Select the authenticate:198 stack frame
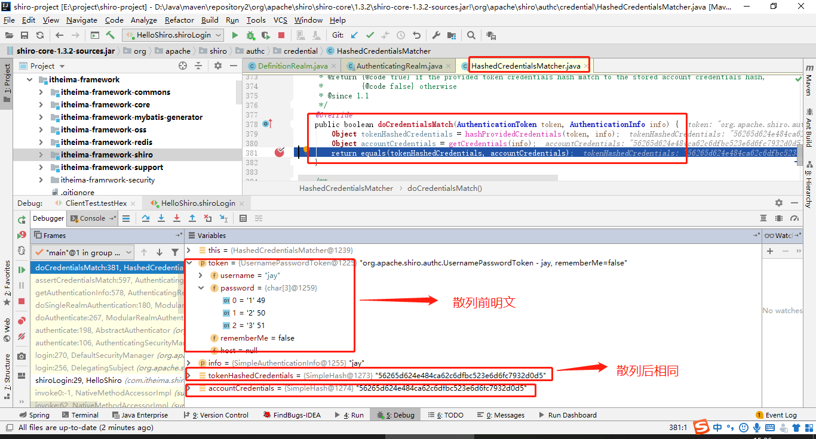The image size is (816, 439). (x=106, y=330)
